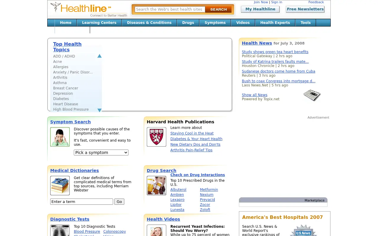Viewport: 378px width, 236px height.
Task: Open the Videos menu tab
Action: click(243, 23)
